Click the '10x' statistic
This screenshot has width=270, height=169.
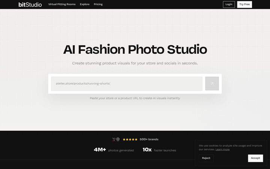147,150
